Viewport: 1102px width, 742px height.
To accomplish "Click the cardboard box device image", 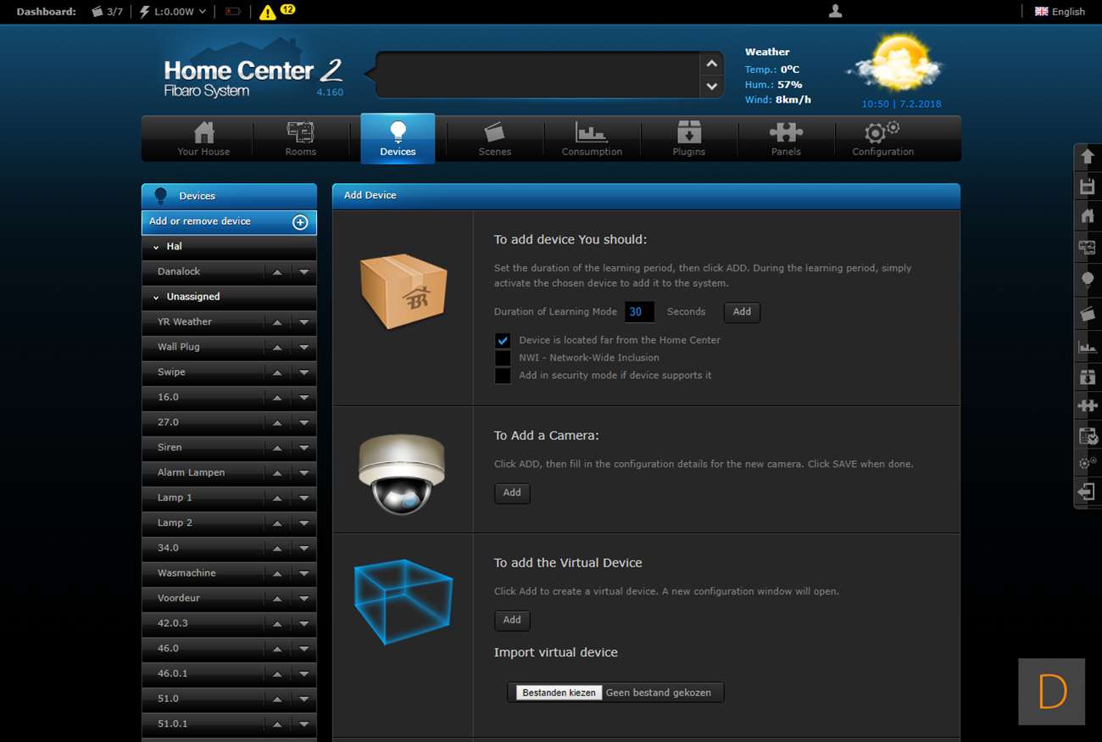I will point(403,290).
